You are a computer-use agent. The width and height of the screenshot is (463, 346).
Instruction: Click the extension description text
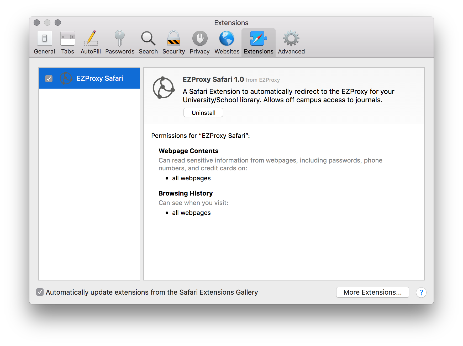(x=288, y=96)
